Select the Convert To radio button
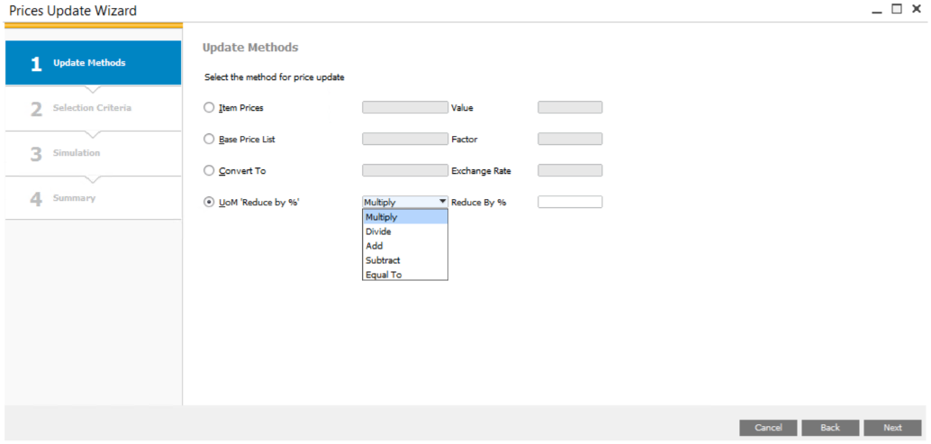Screen dimensions: 931x444 pos(209,171)
